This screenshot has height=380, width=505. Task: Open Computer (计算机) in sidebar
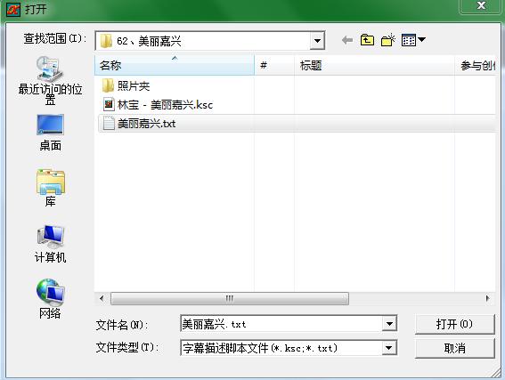[50, 244]
